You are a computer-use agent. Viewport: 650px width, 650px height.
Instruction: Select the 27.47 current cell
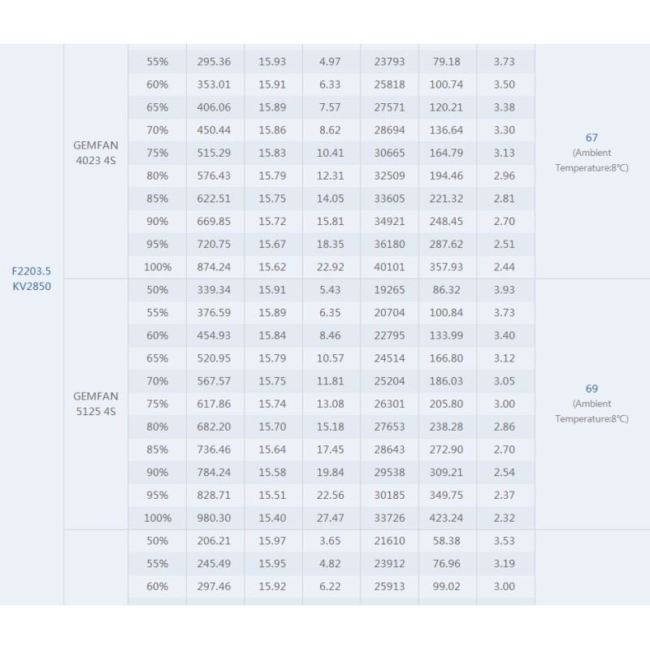[x=331, y=518]
